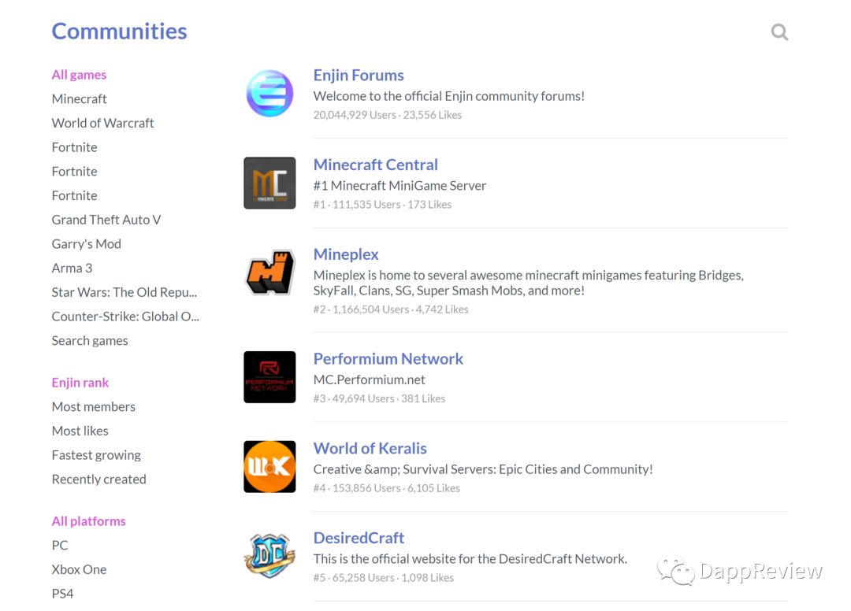Click 'Creative &amp; Survival Servers' description

483,469
